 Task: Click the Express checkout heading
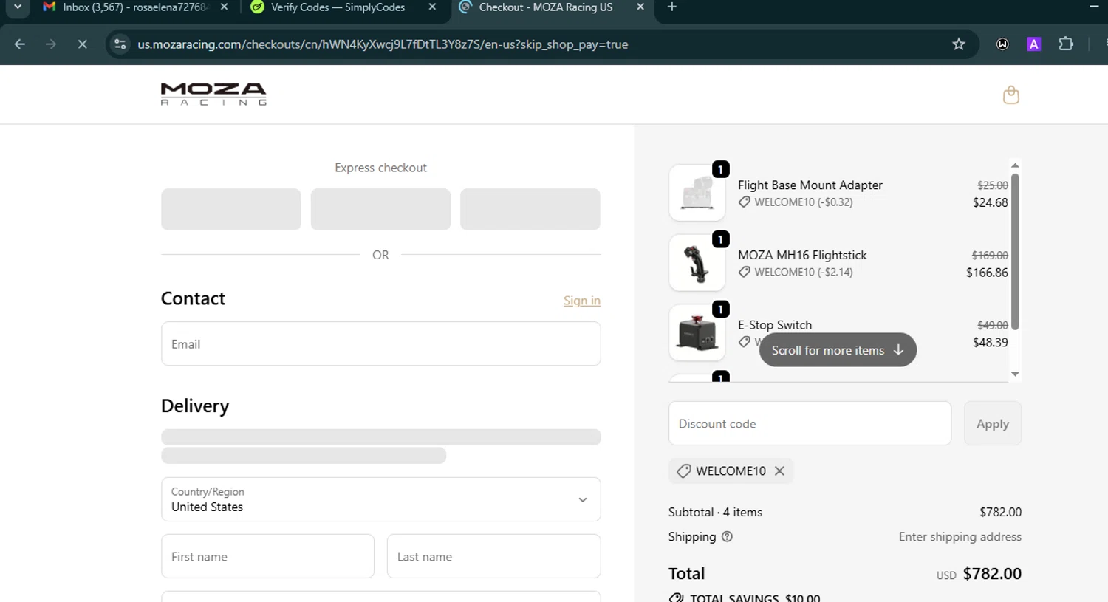click(x=380, y=168)
